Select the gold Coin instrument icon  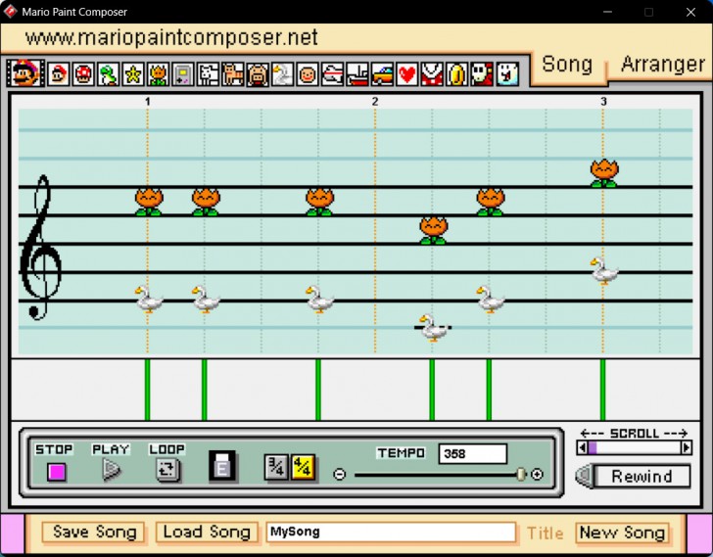pyautogui.click(x=457, y=74)
